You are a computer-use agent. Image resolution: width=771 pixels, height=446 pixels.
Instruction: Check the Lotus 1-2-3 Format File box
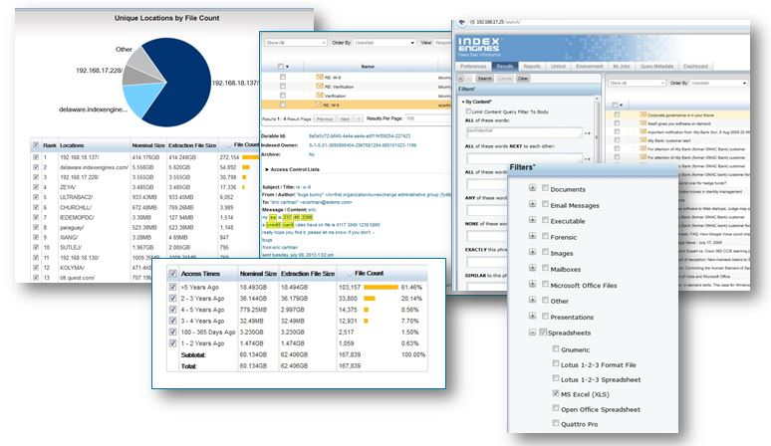tap(556, 364)
